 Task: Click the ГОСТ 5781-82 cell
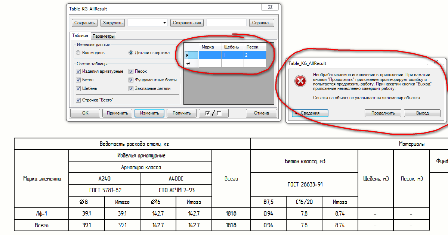(x=105, y=190)
